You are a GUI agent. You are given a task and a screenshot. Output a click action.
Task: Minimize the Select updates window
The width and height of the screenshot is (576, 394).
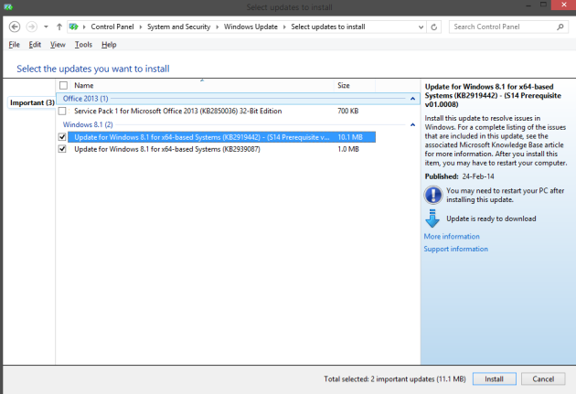point(528,5)
